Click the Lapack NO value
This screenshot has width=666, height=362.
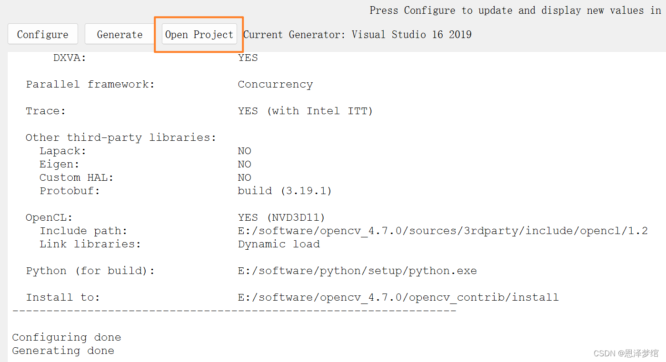pos(244,150)
